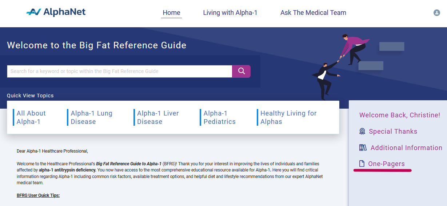Open the One-Pagers link
This screenshot has width=447, height=206.
click(x=386, y=164)
